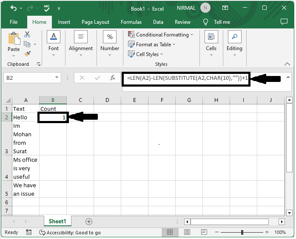Open Ribbon Display Options icon

pos(225,8)
